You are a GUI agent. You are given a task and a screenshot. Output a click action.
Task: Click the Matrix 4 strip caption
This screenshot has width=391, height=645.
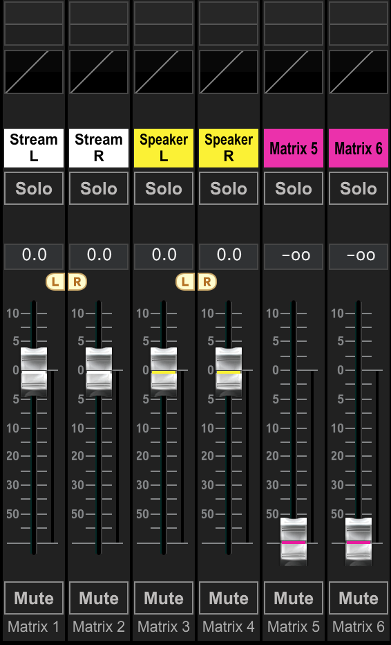coord(229,627)
